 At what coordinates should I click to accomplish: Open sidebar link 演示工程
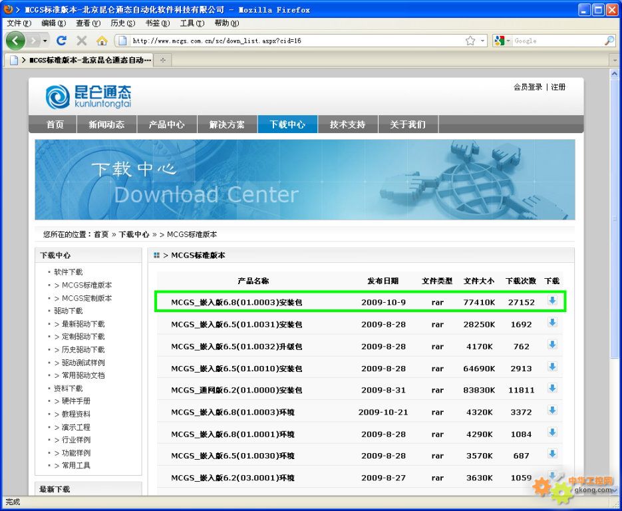[x=76, y=427]
